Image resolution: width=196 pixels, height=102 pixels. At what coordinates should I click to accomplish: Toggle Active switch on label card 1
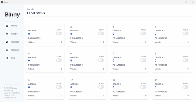59,33
